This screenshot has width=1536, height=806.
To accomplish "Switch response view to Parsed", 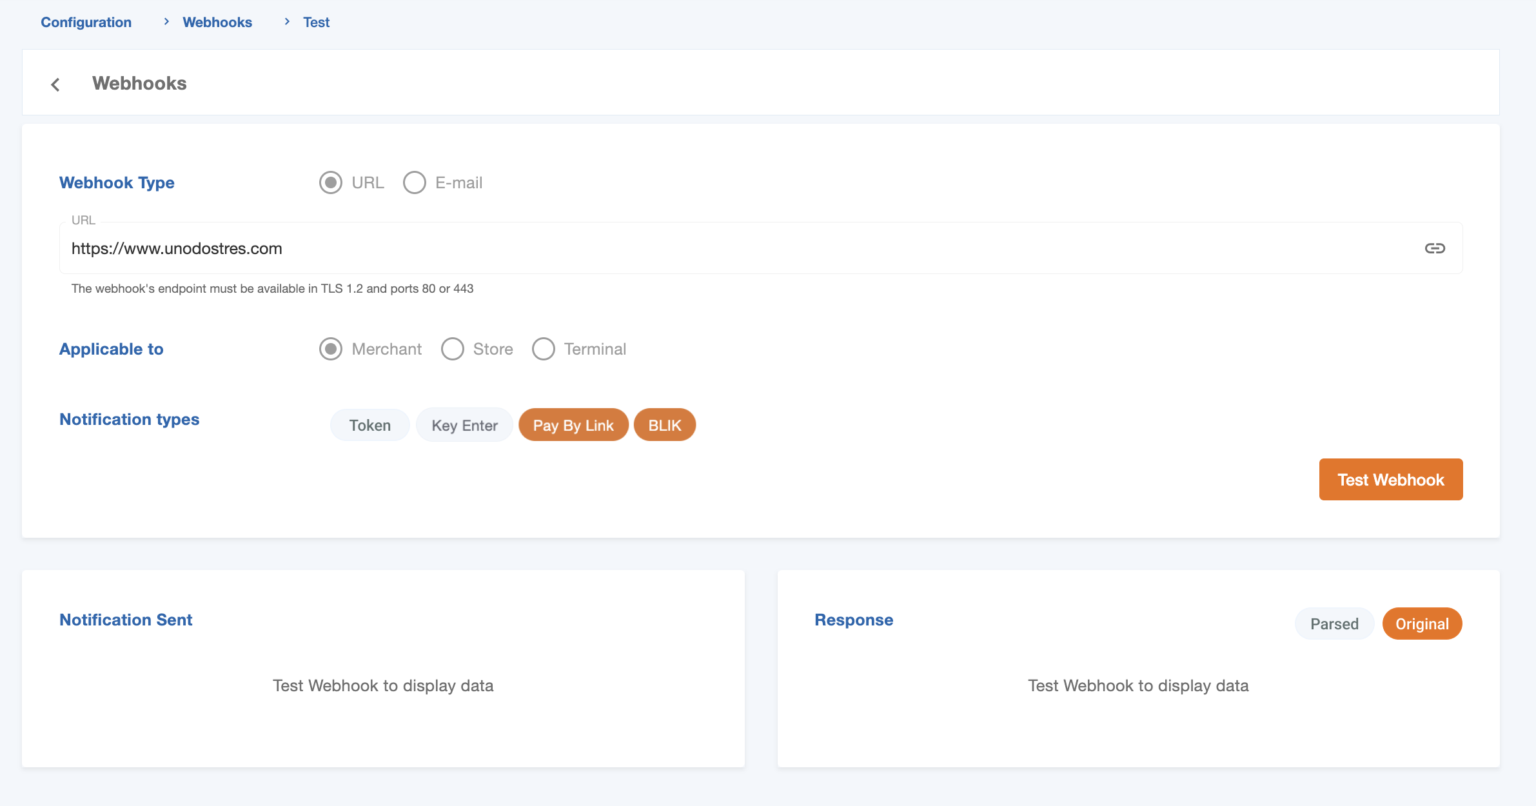I will coord(1334,624).
